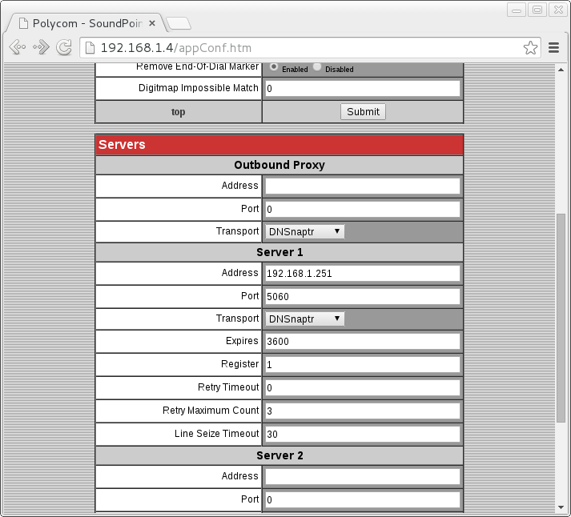Click the Outbound Proxy Address field
571x517 pixels.
(363, 186)
